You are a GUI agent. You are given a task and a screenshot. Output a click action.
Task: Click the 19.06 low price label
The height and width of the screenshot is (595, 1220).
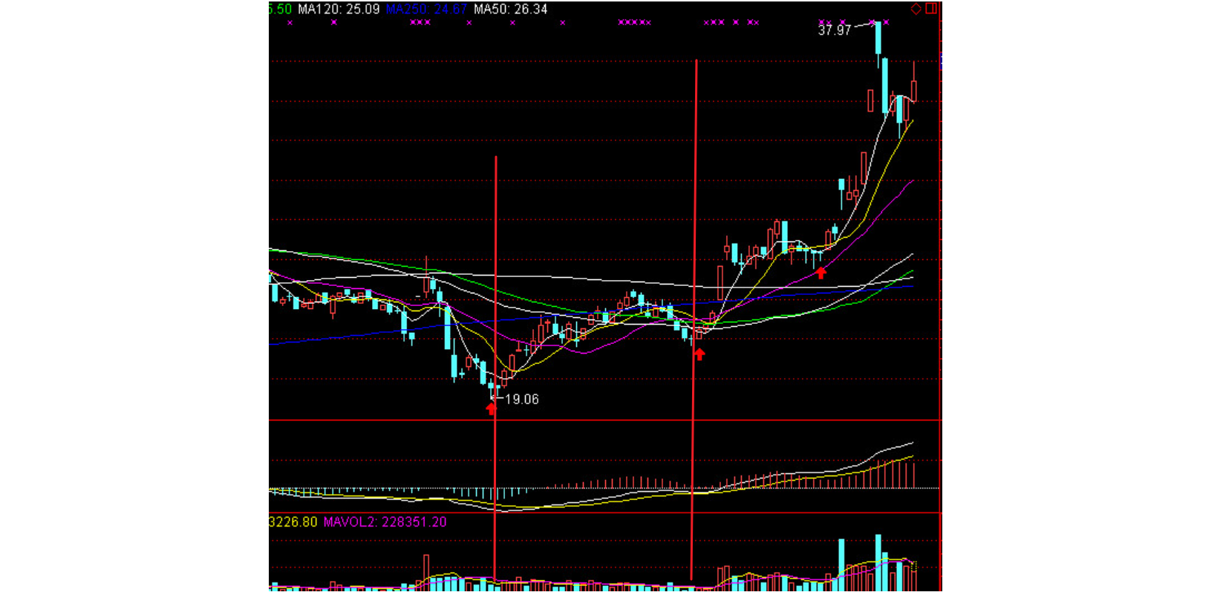(522, 400)
